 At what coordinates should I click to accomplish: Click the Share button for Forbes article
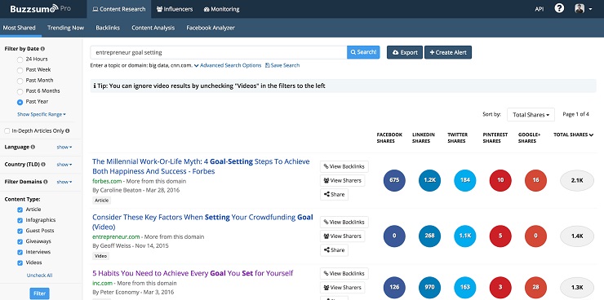pos(334,194)
